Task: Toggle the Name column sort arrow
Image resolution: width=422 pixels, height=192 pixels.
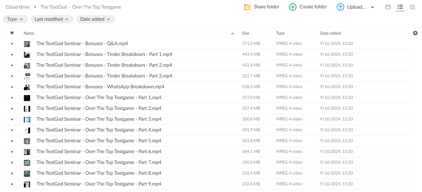Action: click(x=232, y=33)
